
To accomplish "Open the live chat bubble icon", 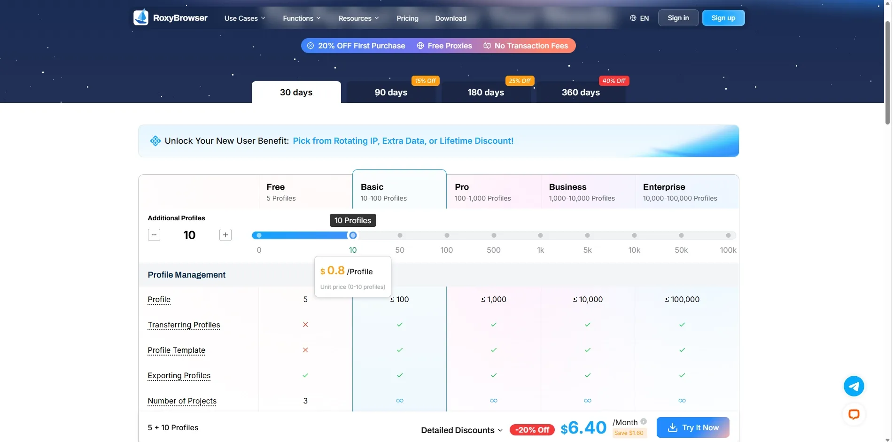I will [x=854, y=414].
